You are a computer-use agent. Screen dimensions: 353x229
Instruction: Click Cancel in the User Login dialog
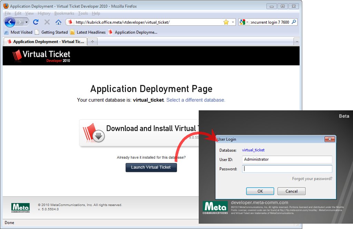[x=292, y=191]
